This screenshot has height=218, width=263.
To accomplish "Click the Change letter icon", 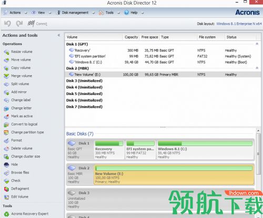I will [6, 109].
